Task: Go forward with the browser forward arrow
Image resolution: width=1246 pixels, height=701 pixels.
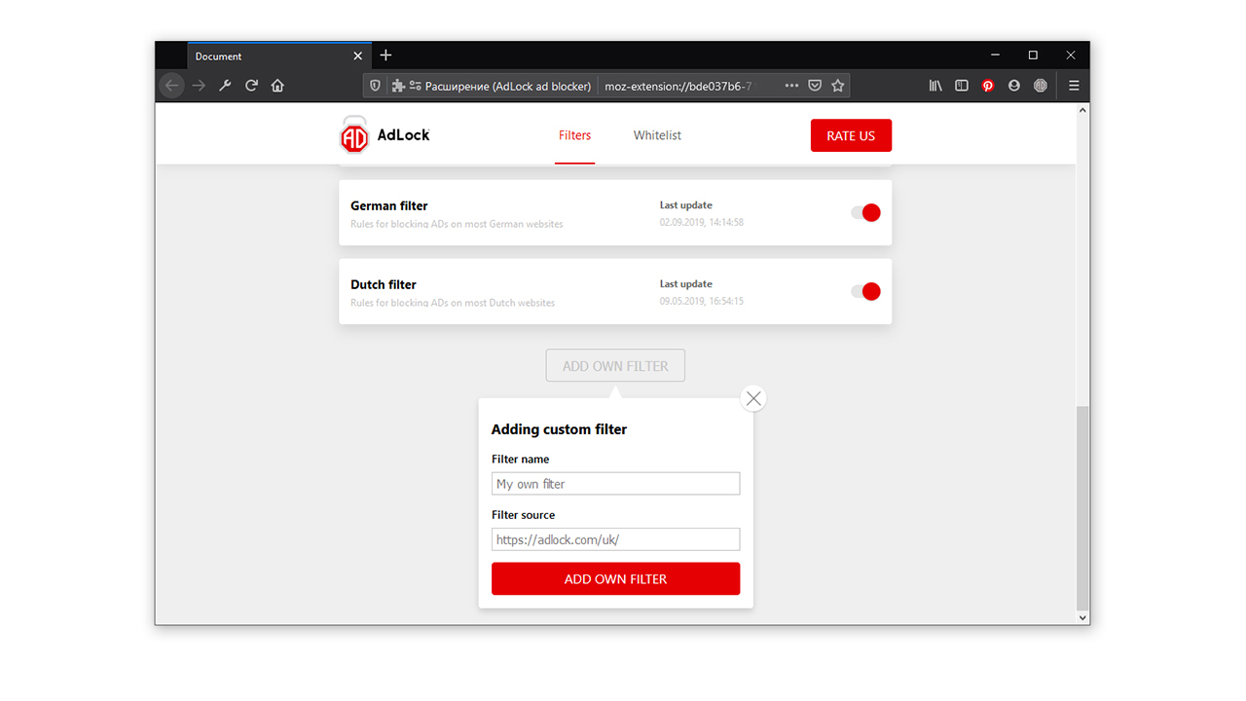Action: tap(199, 86)
